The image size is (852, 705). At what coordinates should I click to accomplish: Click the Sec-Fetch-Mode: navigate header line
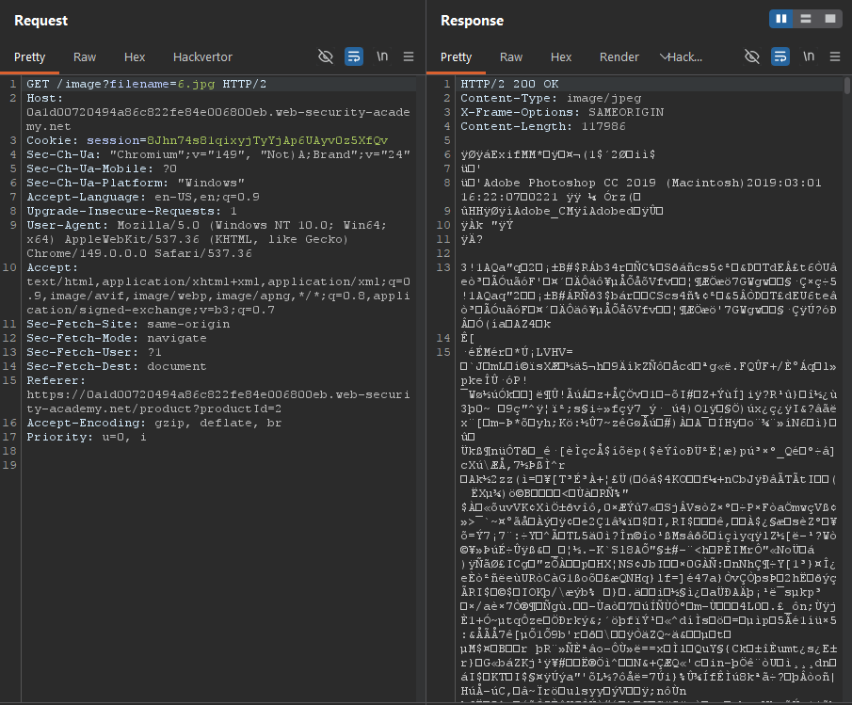[x=117, y=338]
